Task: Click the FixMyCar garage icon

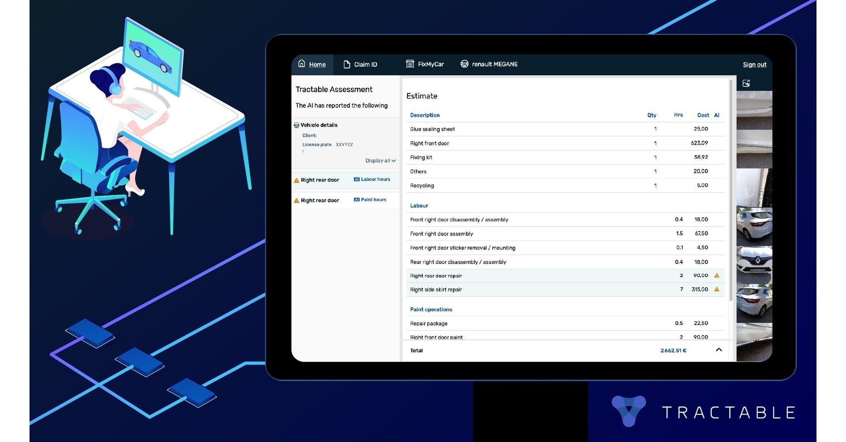Action: click(x=409, y=64)
